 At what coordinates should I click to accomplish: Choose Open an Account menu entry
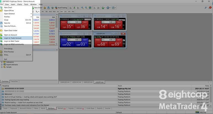click(16, 35)
